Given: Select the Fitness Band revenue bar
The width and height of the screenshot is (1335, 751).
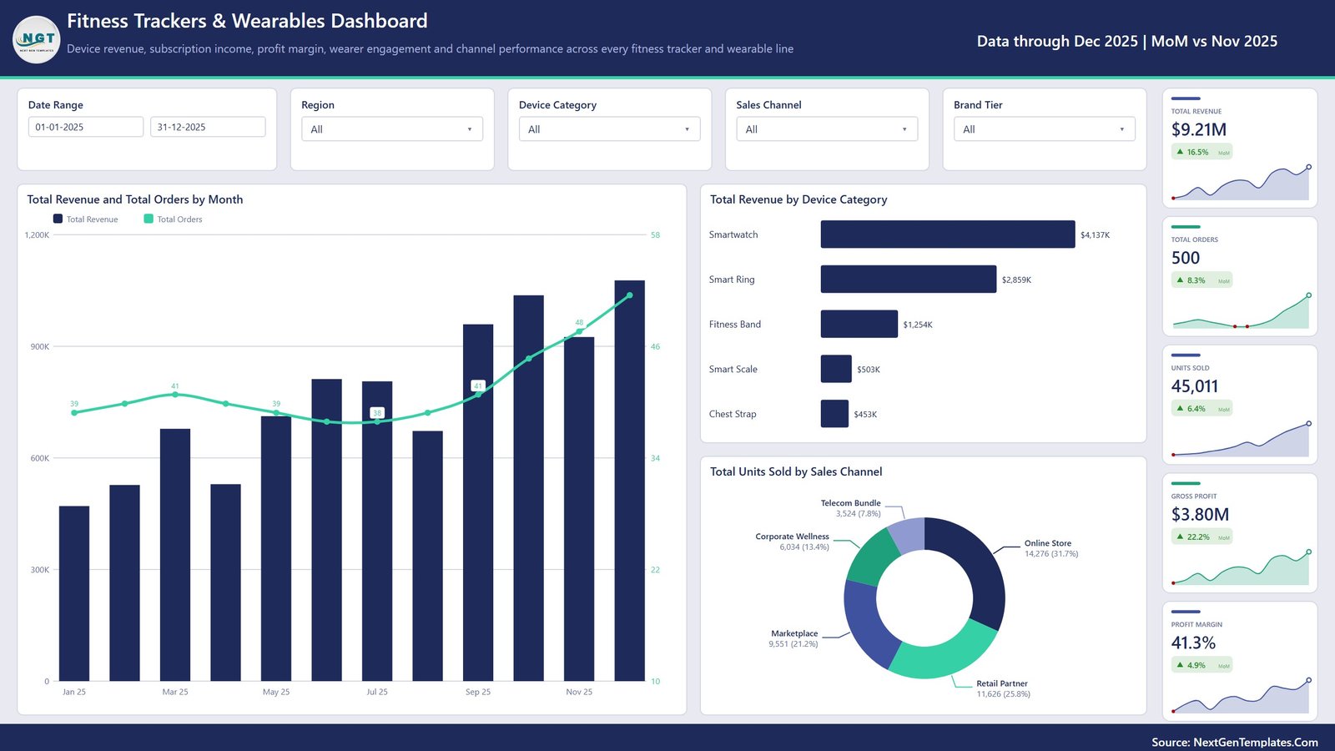Looking at the screenshot, I should pyautogui.click(x=859, y=324).
